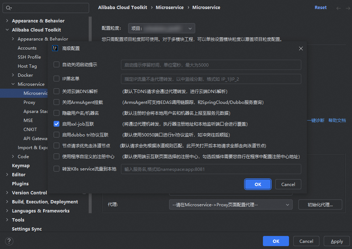Click the IP blacklist input field
This screenshot has height=249, width=352.
coord(211,79)
